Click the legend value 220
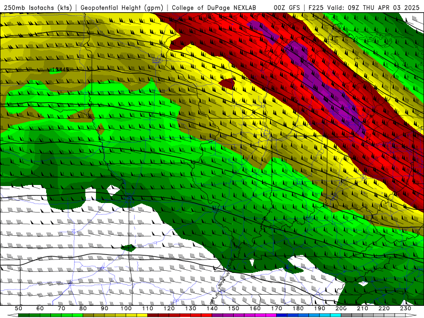 click(x=384, y=308)
